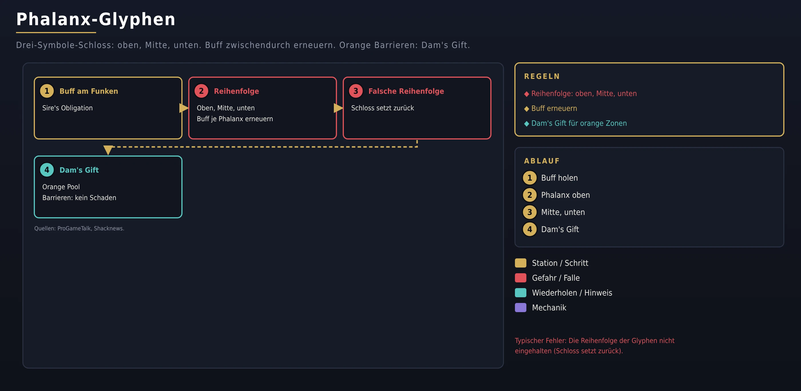This screenshot has width=801, height=391.
Task: Click red diamond bullet before Reihenfolge rule
Action: click(526, 94)
